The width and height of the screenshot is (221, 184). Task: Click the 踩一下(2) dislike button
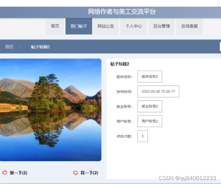point(86,173)
